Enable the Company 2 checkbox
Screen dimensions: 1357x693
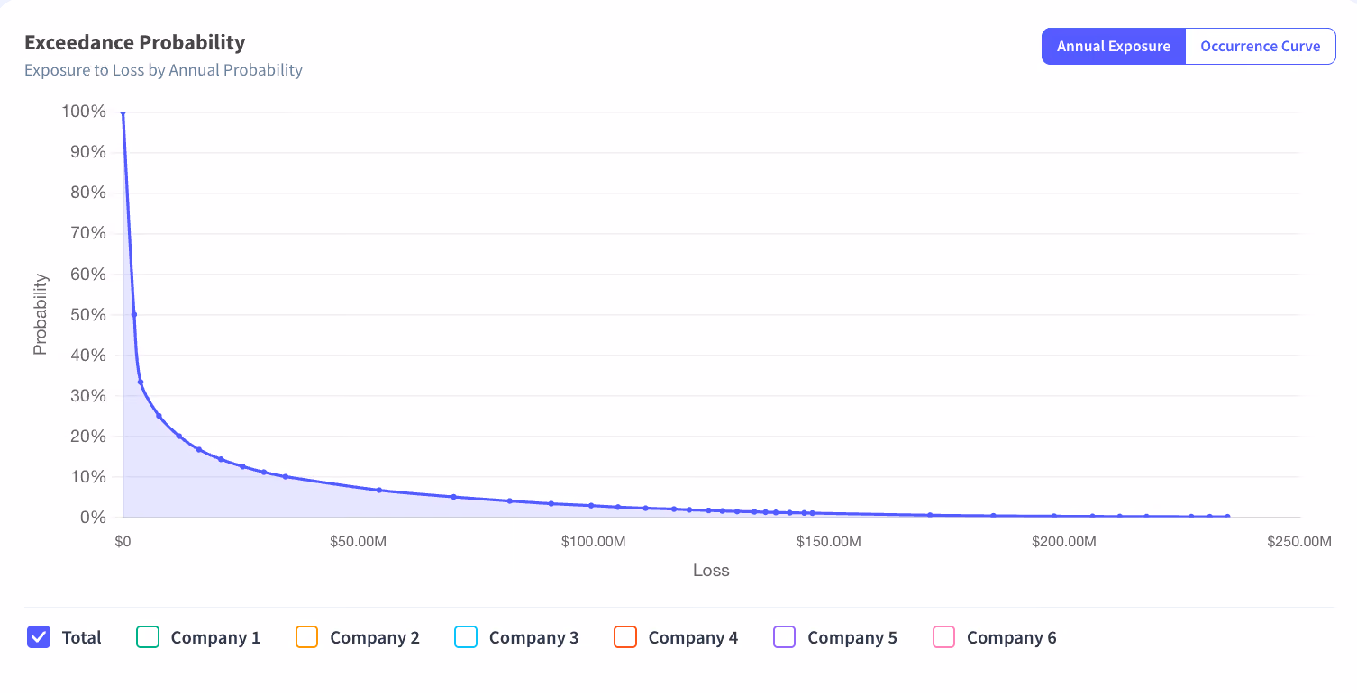[x=306, y=637]
